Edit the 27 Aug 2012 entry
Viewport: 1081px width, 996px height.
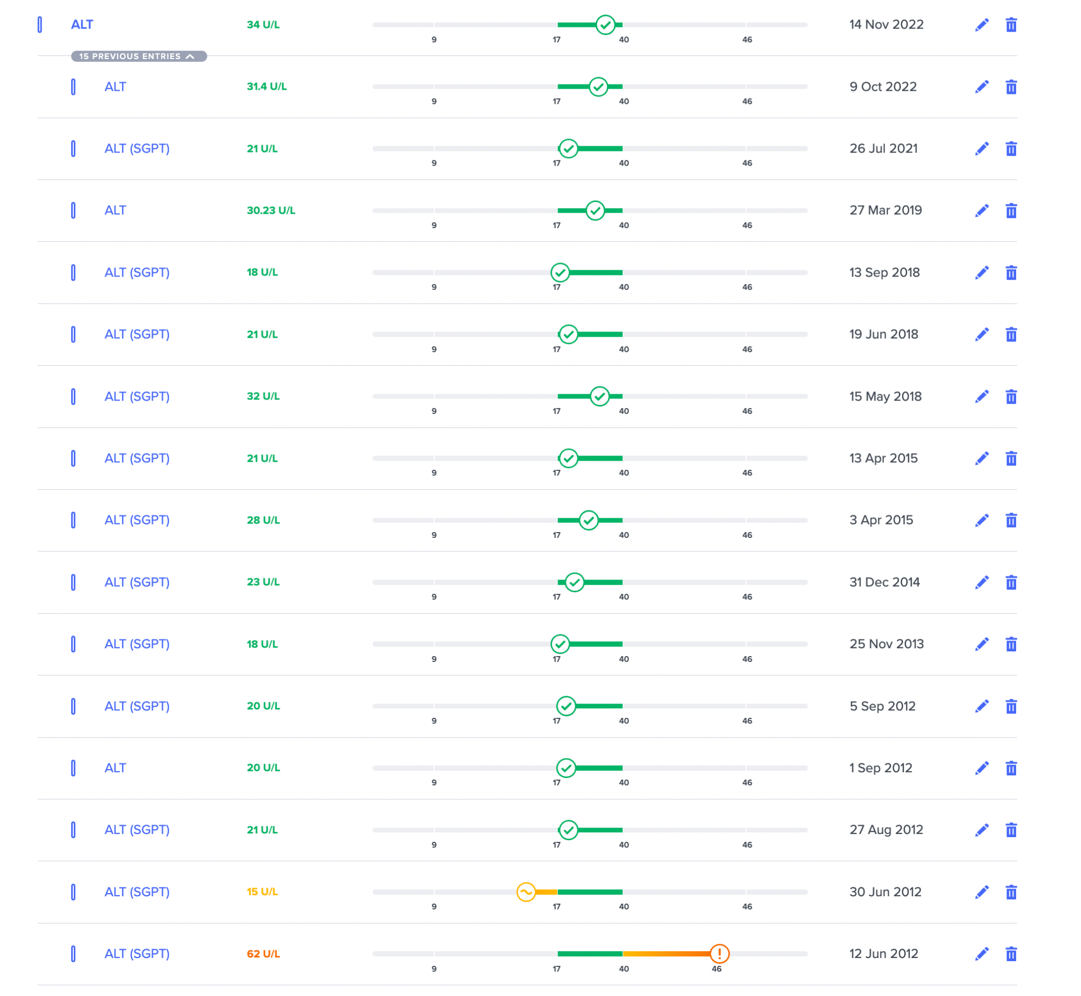coord(982,831)
